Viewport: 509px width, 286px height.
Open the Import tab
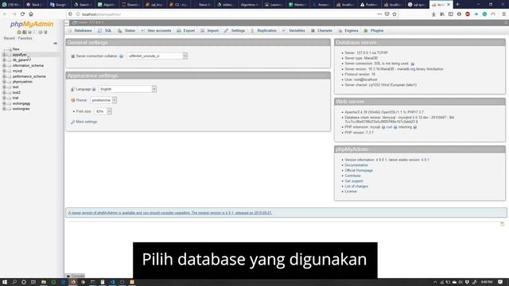coord(210,30)
